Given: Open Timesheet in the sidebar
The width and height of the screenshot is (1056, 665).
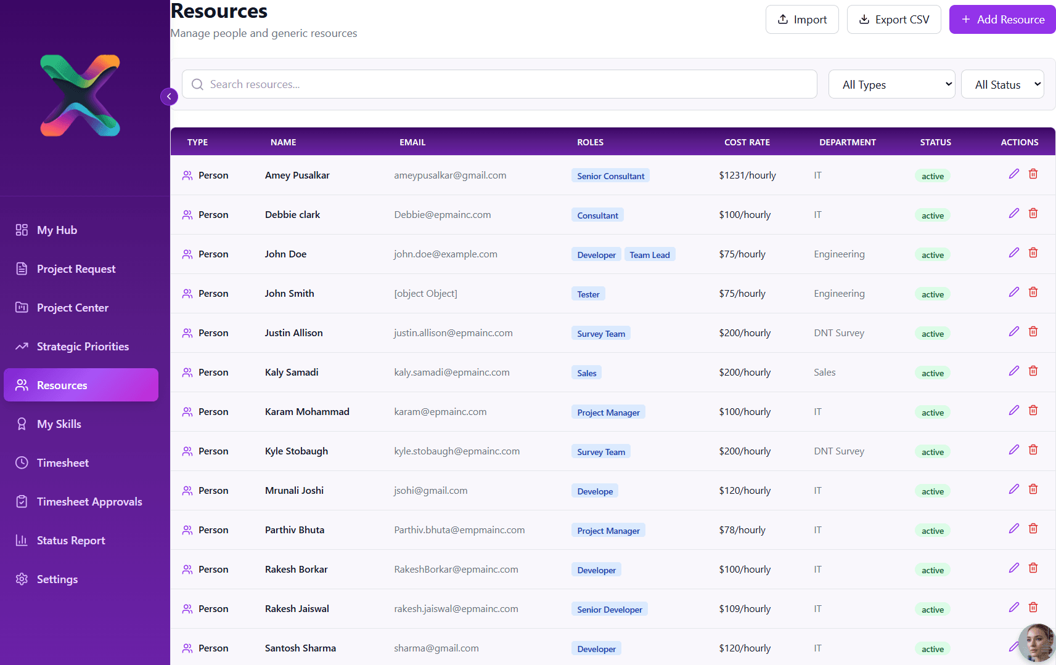Looking at the screenshot, I should point(81,463).
